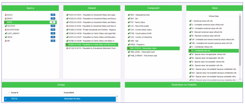
Task: Select the WB agency entry
Action: tap(8, 41)
